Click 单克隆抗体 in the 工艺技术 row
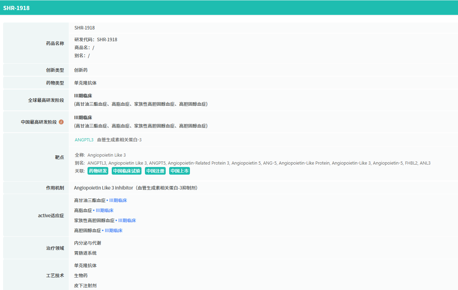The image size is (458, 290). (x=85, y=265)
